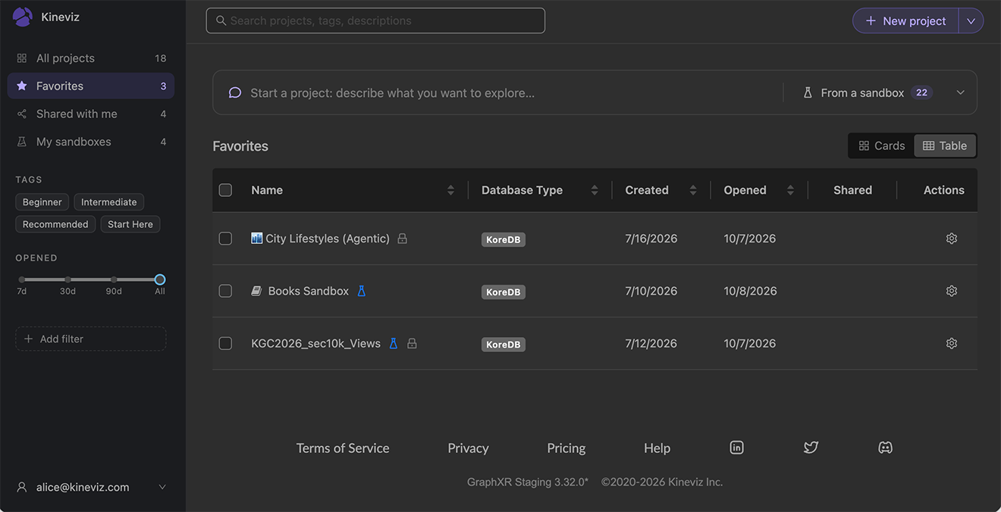Open the alice@kineviz.com account menu

tap(91, 487)
